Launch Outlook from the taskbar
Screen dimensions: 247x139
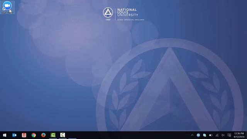(14, 135)
